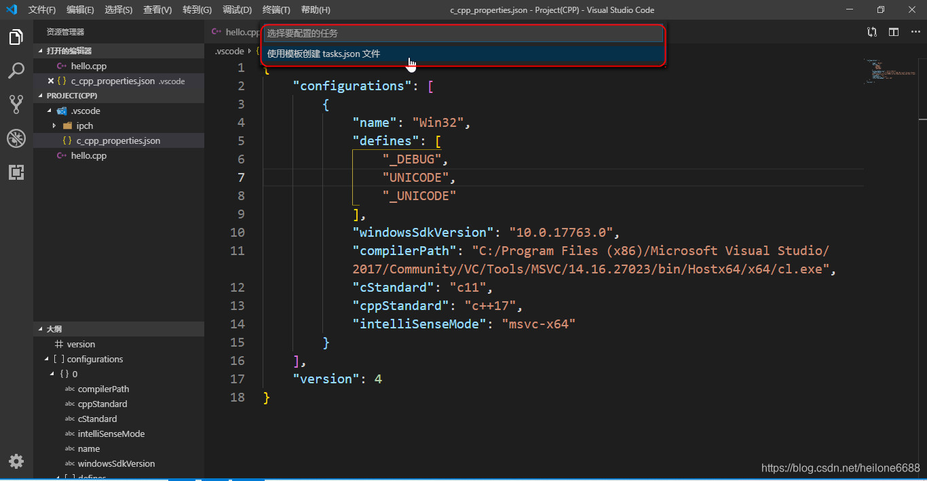Select c_cpp_properties.json in open editors list
The image size is (927, 481).
pos(119,81)
